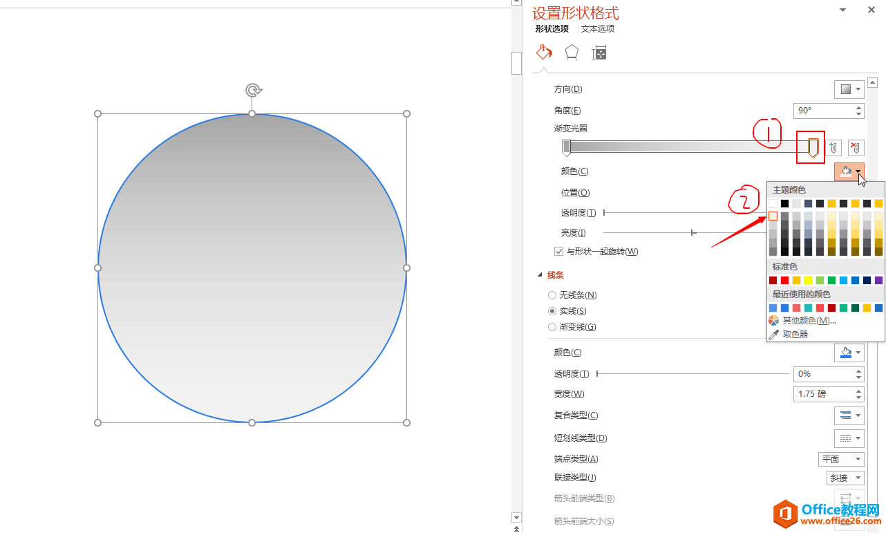Open the line 颜色 dropdown

849,353
